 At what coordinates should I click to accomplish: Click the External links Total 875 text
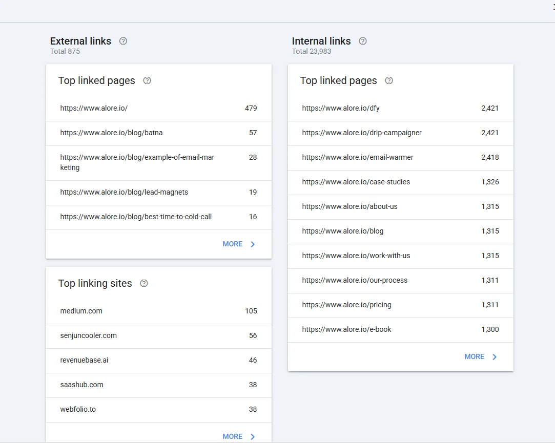click(x=65, y=51)
